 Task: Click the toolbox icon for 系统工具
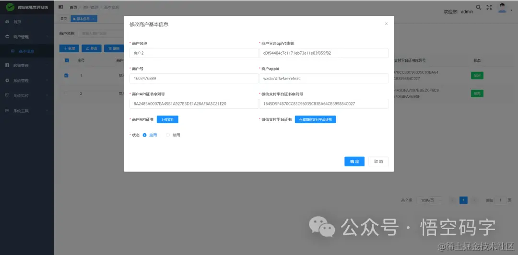7,111
